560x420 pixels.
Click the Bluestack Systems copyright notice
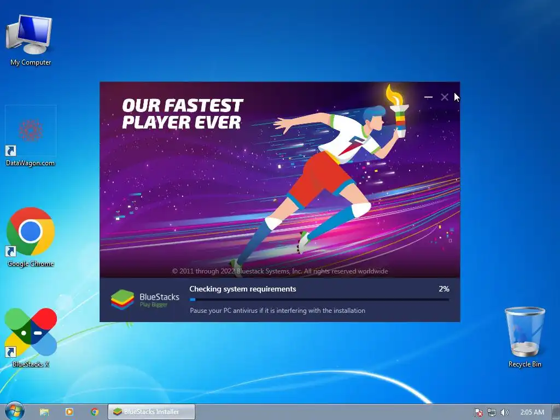(x=280, y=271)
